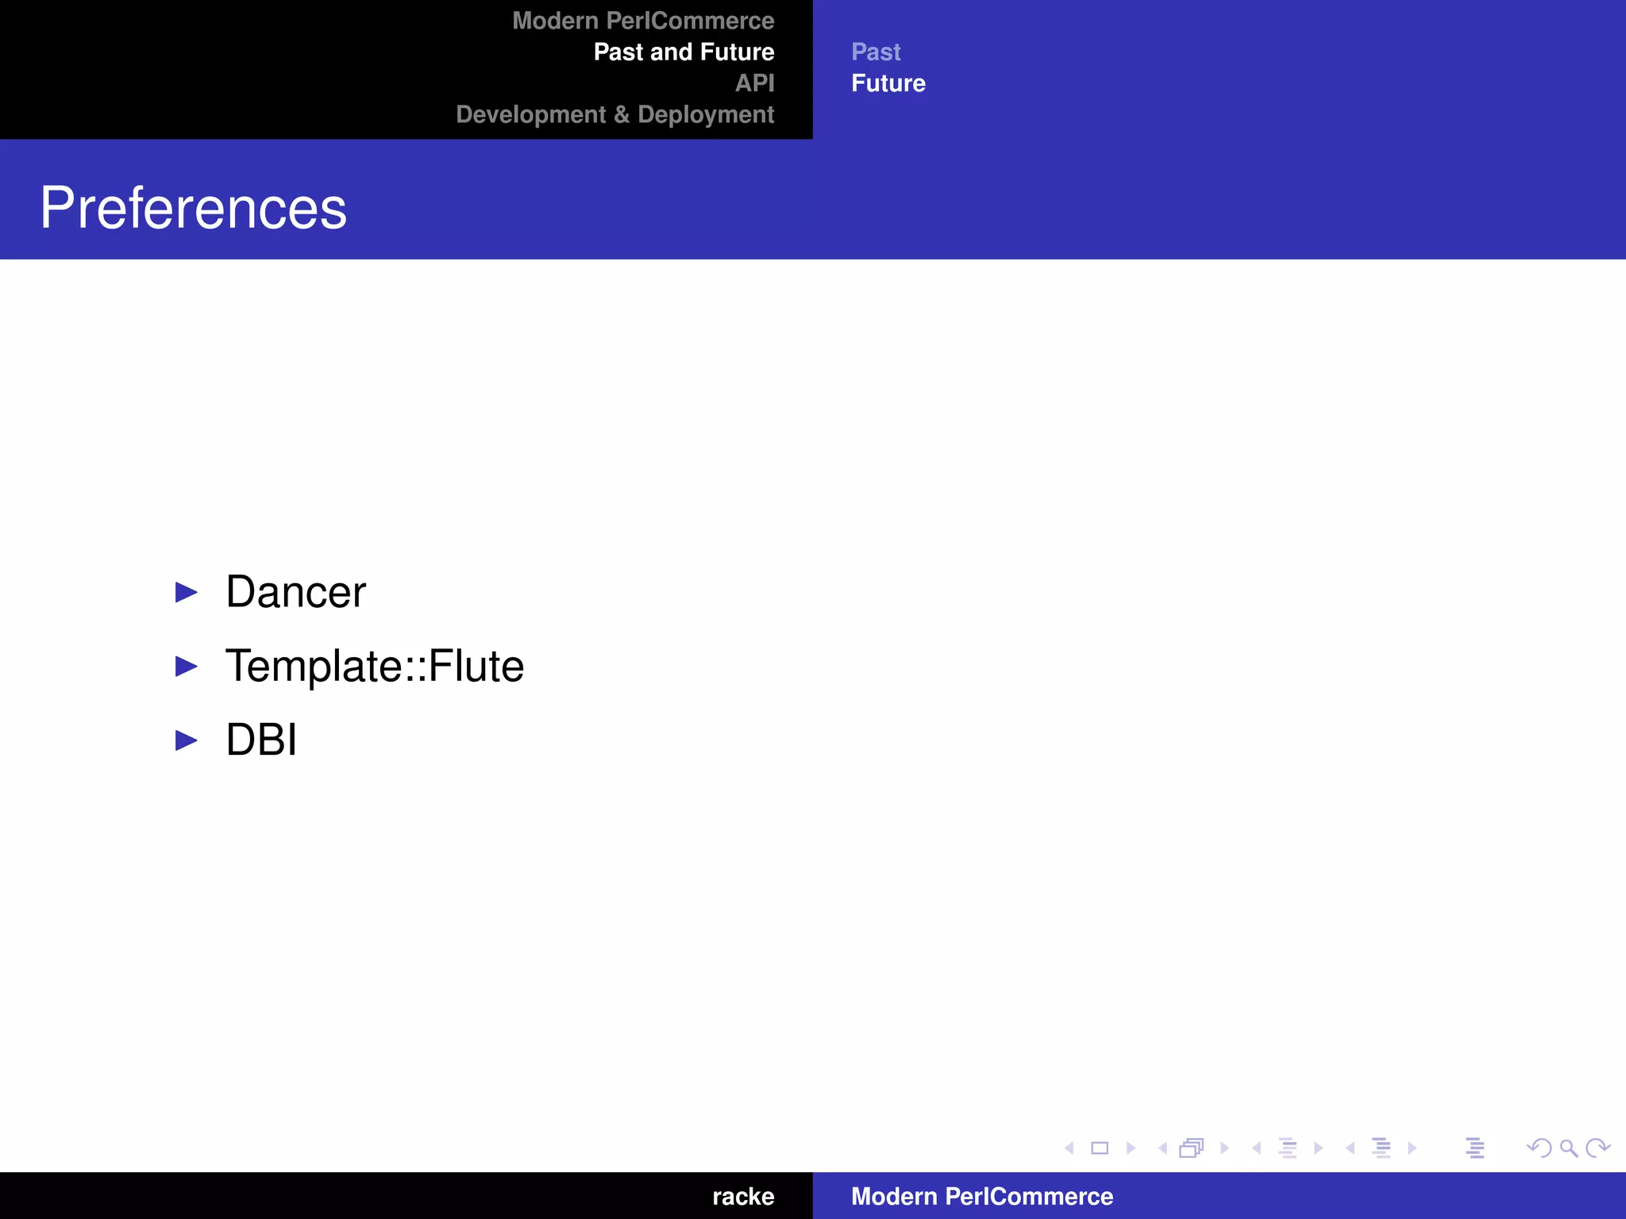The height and width of the screenshot is (1219, 1626).
Task: Click the go forward redo arrow
Action: (x=1597, y=1148)
